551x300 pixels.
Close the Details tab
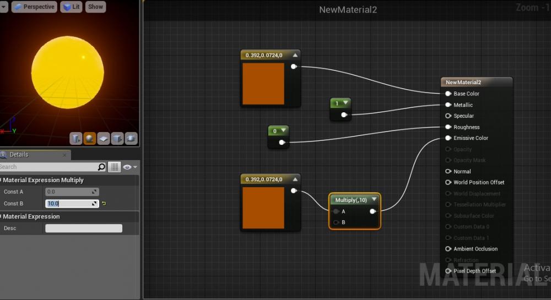coord(64,155)
